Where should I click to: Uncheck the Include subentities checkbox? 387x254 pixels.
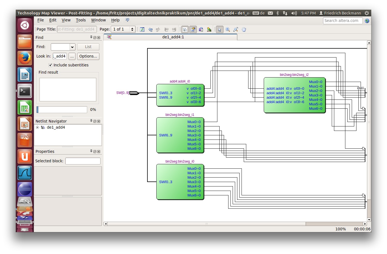[x=51, y=65]
